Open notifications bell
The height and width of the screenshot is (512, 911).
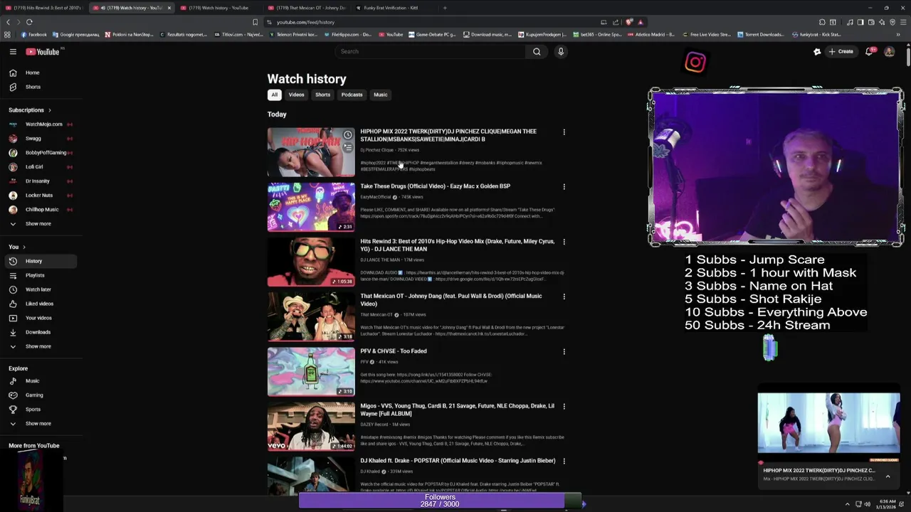[x=869, y=51]
